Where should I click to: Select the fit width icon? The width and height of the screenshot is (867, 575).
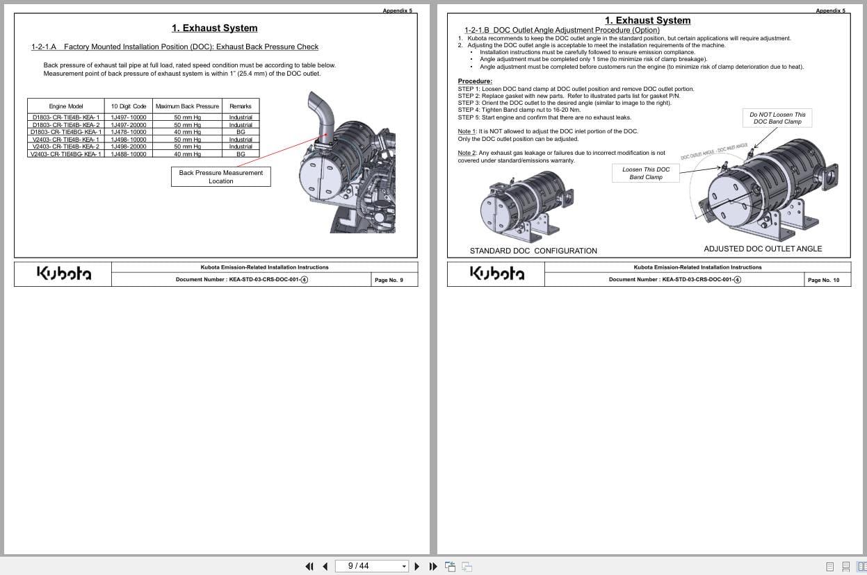(467, 566)
